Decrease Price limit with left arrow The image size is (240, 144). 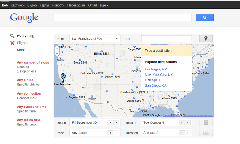pos(110,133)
